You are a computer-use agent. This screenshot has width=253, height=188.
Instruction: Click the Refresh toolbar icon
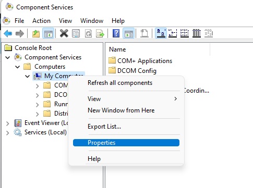pos(88,33)
